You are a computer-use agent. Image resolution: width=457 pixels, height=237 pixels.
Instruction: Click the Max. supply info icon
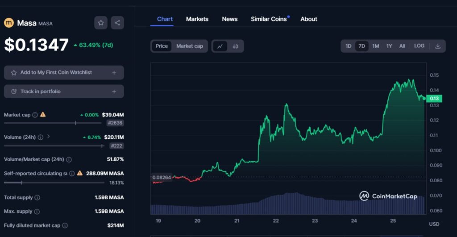tap(37, 212)
